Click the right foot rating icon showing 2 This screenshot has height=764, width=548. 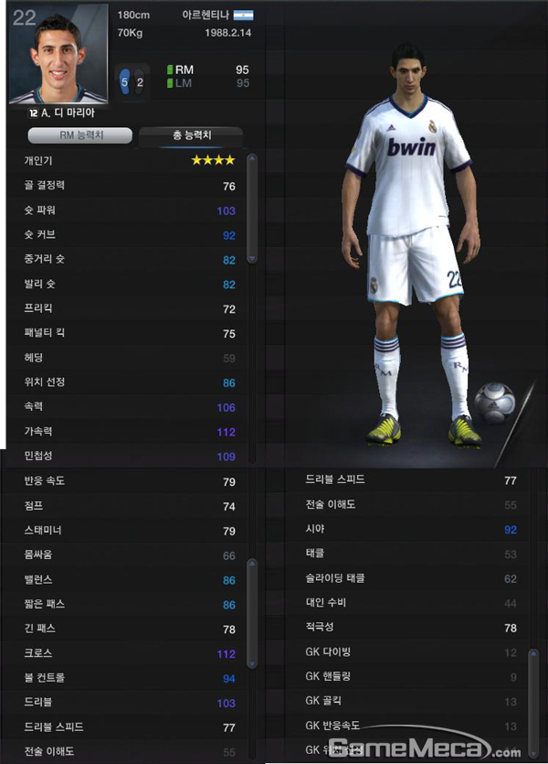point(140,81)
